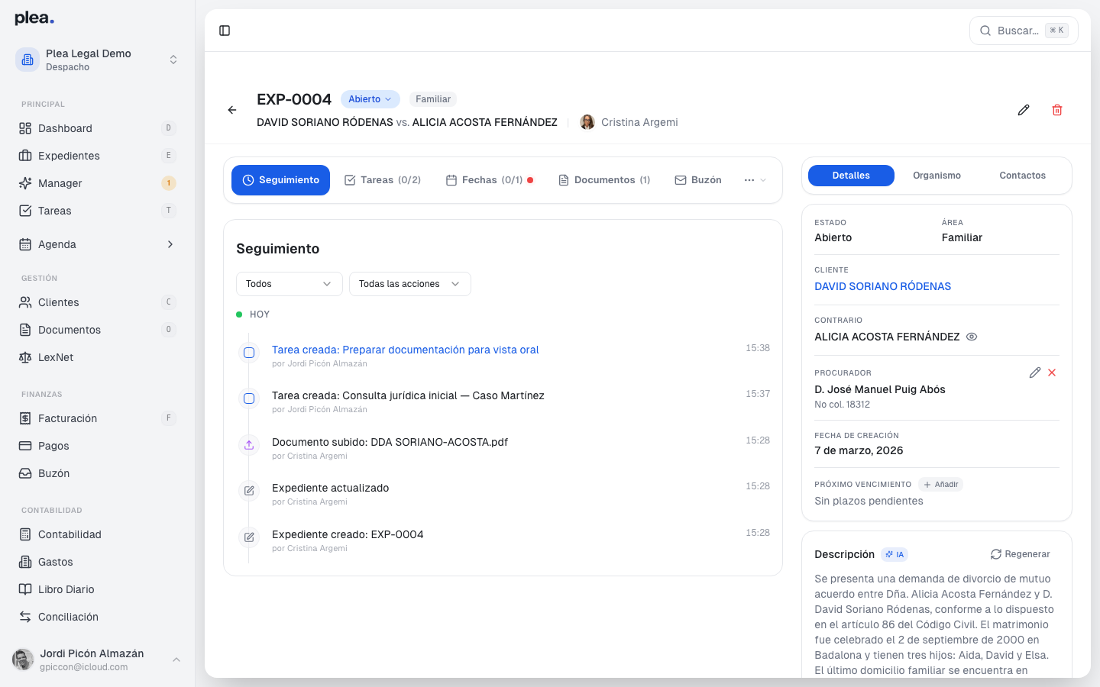The width and height of the screenshot is (1100, 687).
Task: Click 'D. José Manuel Puig Abós' name
Action: (x=880, y=389)
